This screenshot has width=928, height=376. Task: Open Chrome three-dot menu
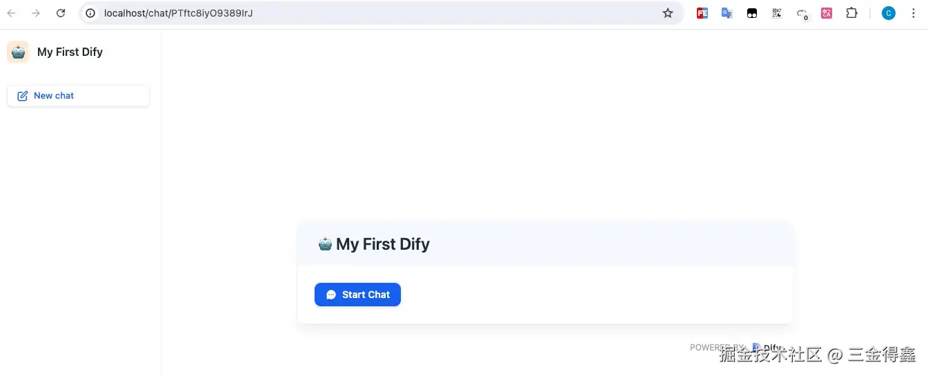click(914, 13)
